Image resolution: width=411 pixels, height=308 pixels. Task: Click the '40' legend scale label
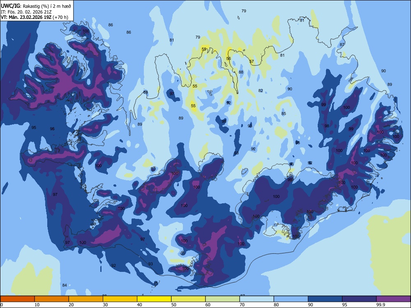[x=139, y=305]
